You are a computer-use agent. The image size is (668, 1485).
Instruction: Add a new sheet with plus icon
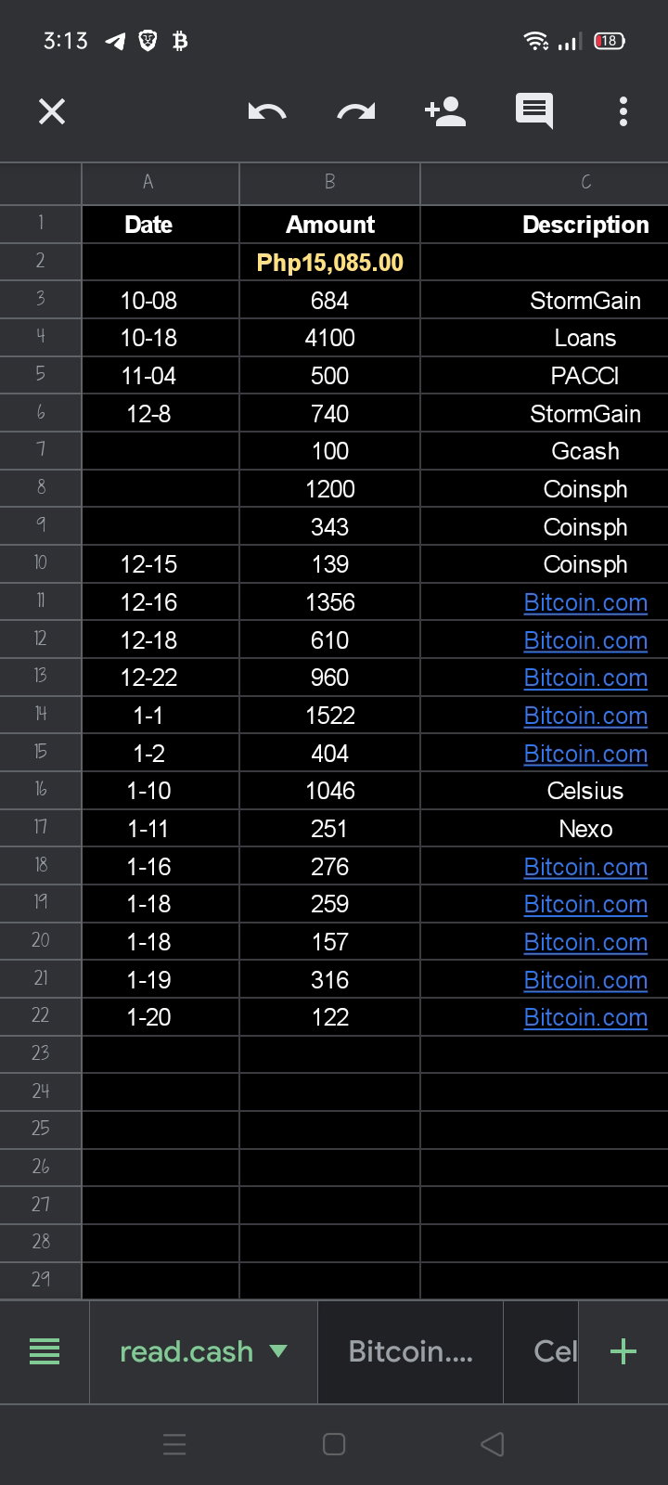(623, 1351)
